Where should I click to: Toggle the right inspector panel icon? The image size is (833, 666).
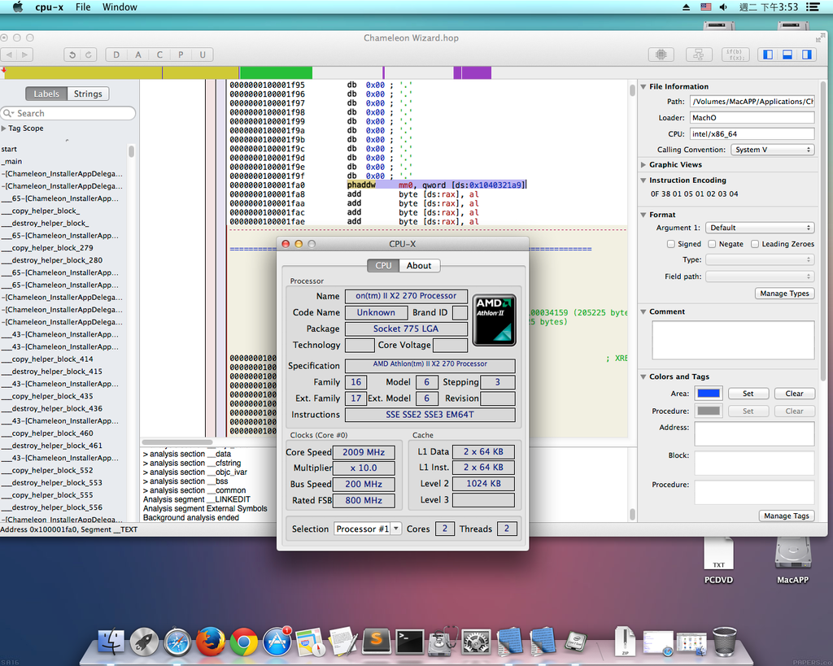[x=807, y=54]
